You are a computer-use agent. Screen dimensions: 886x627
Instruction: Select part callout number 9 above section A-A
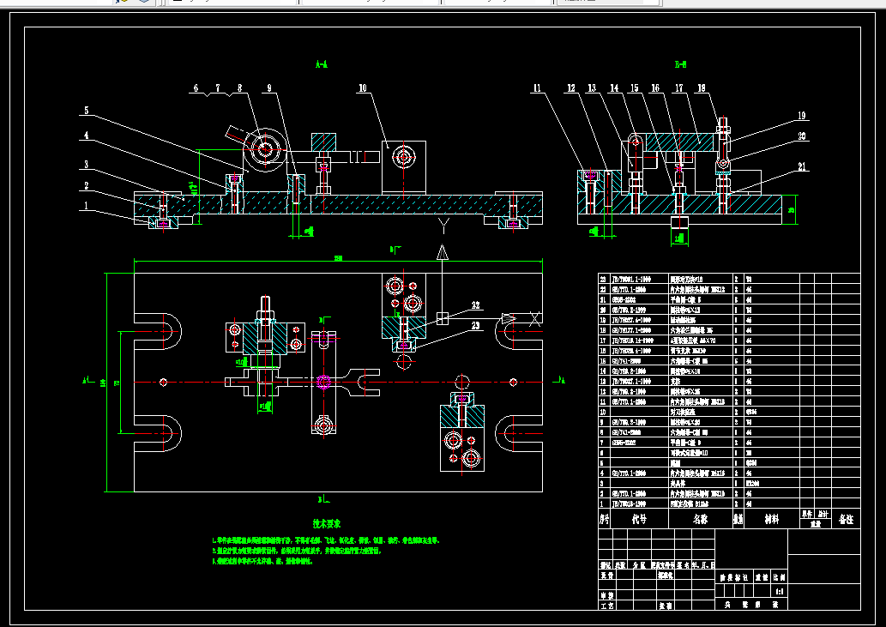pyautogui.click(x=269, y=88)
